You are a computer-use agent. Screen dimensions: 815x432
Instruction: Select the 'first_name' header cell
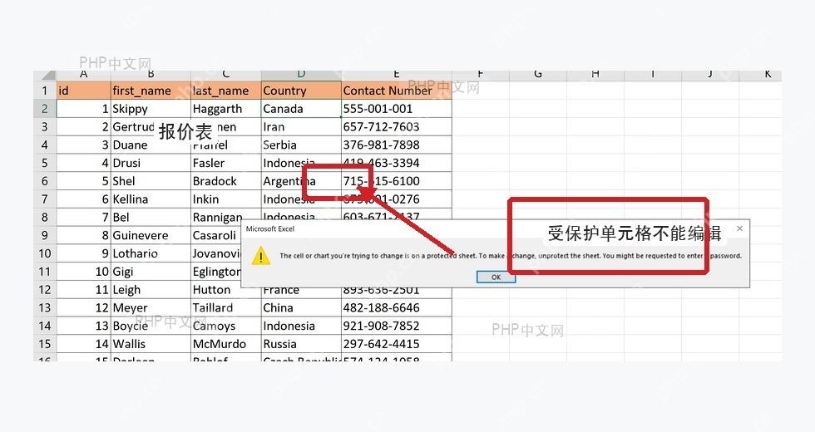coord(151,91)
